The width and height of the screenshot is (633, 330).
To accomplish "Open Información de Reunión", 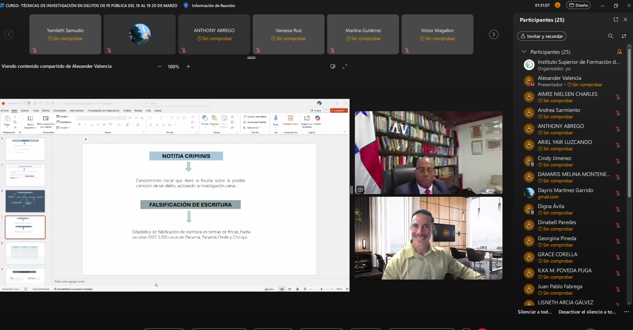I will click(213, 6).
